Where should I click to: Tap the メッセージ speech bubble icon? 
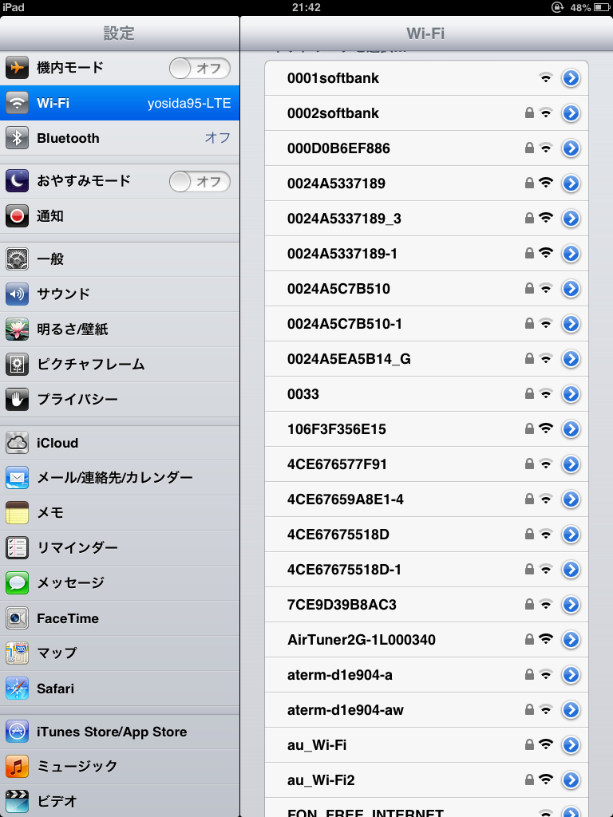[x=18, y=582]
